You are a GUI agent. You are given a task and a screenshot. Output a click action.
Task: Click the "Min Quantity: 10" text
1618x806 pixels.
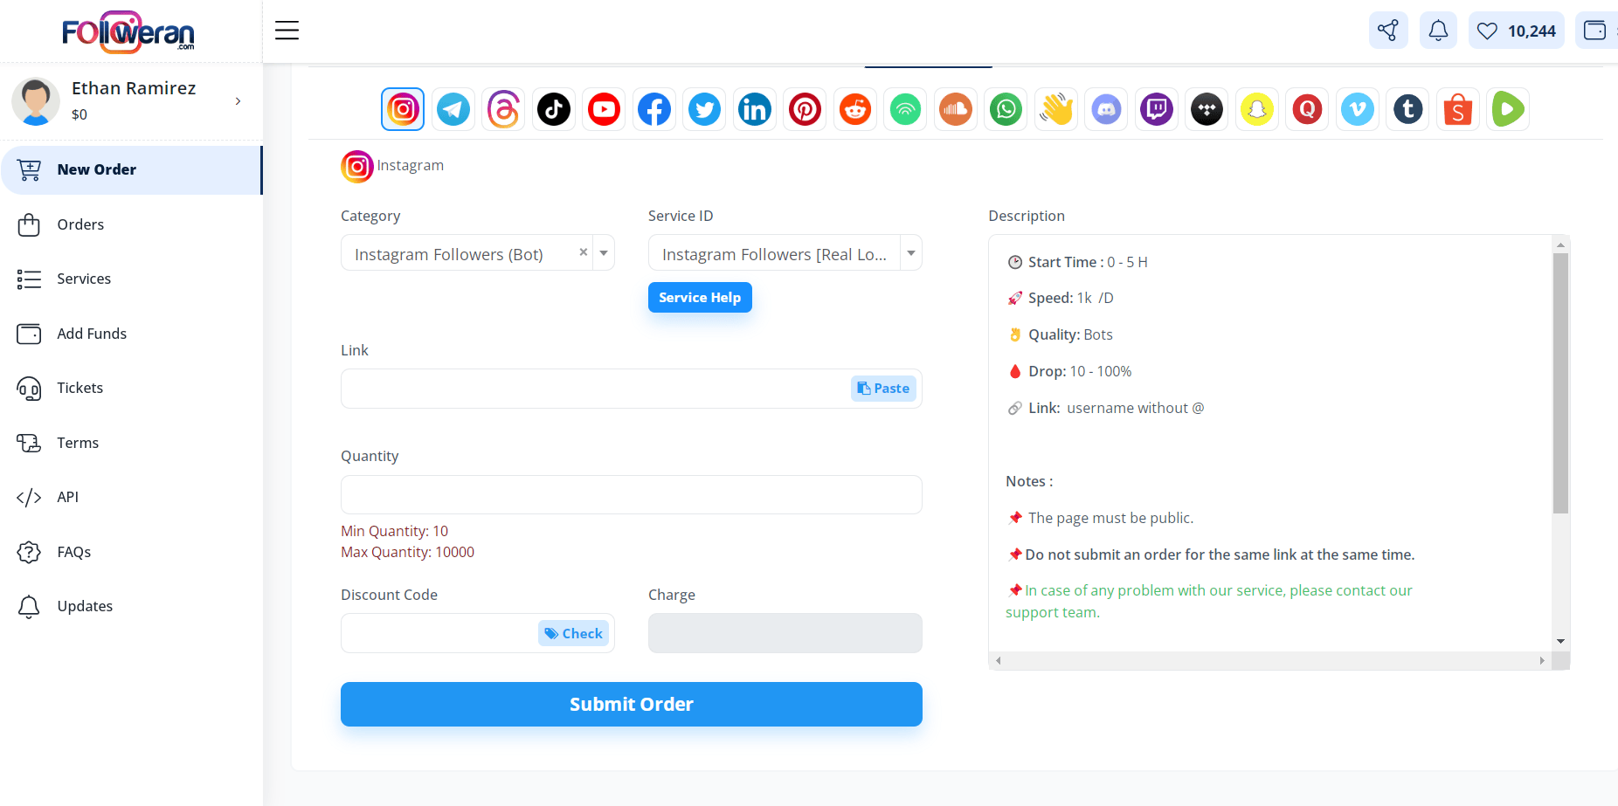394,531
